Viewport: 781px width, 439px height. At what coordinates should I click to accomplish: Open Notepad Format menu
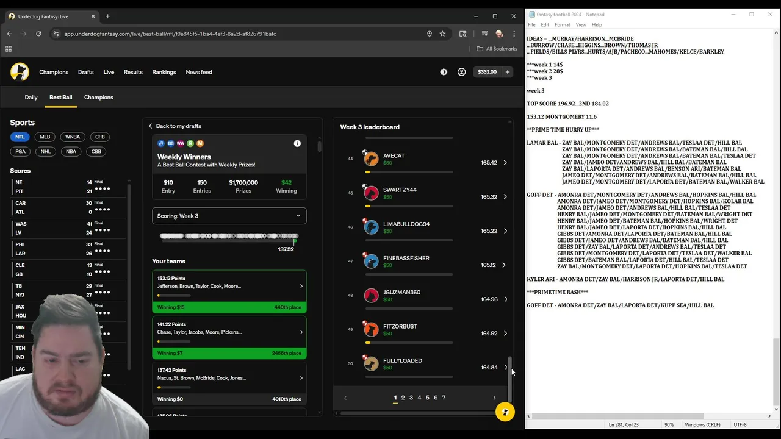tap(563, 25)
